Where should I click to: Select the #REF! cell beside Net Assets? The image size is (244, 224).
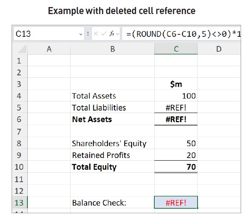(176, 119)
